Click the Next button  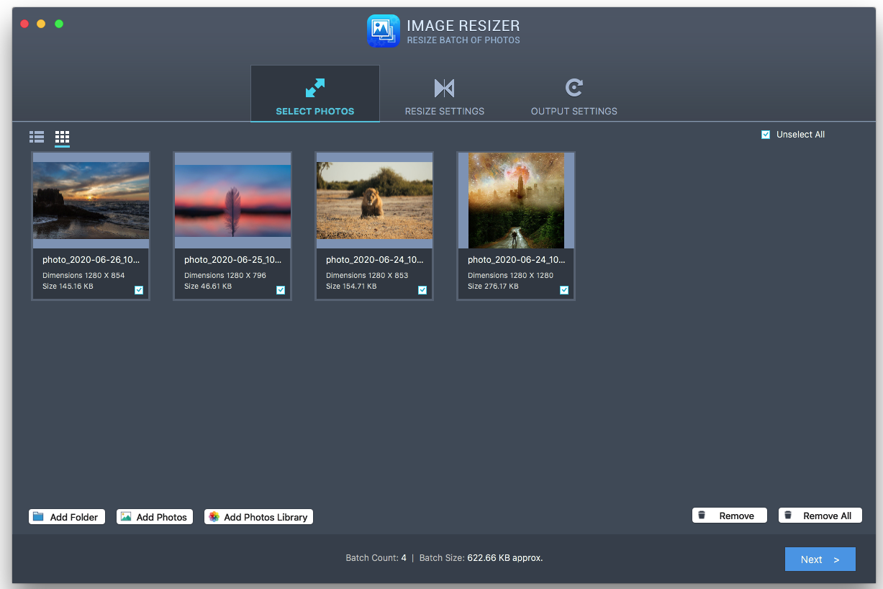tap(820, 559)
